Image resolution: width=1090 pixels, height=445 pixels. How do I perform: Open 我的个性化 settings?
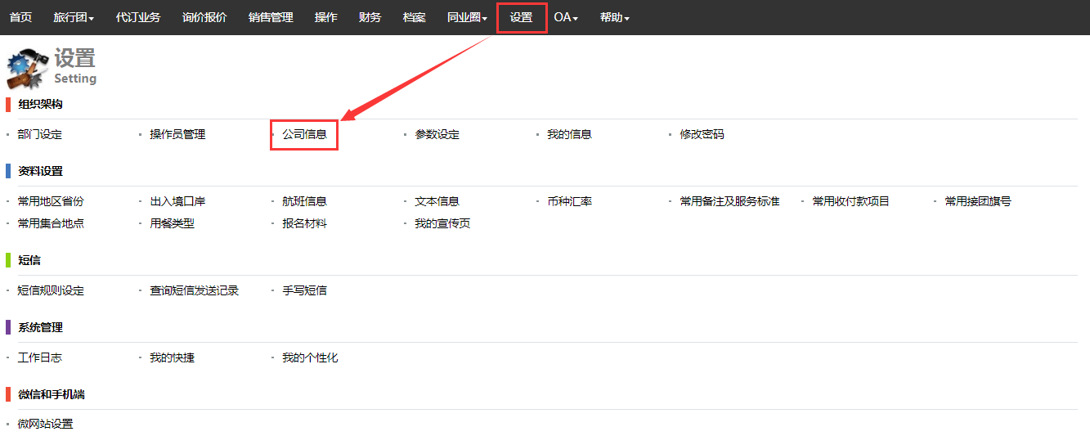[x=310, y=357]
